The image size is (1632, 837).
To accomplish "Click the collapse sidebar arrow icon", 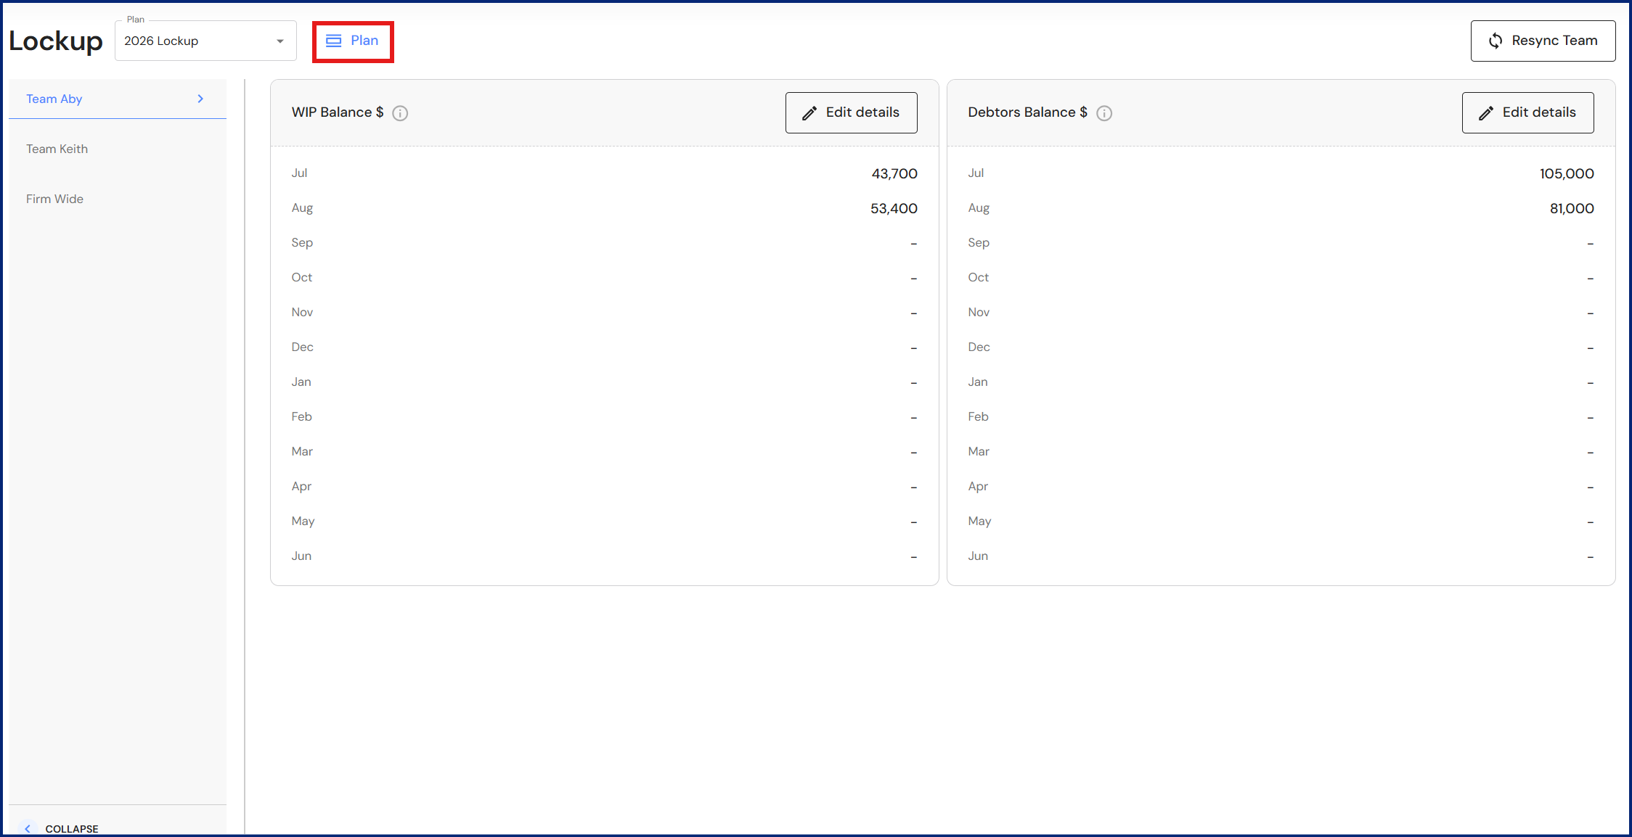I will [x=28, y=828].
